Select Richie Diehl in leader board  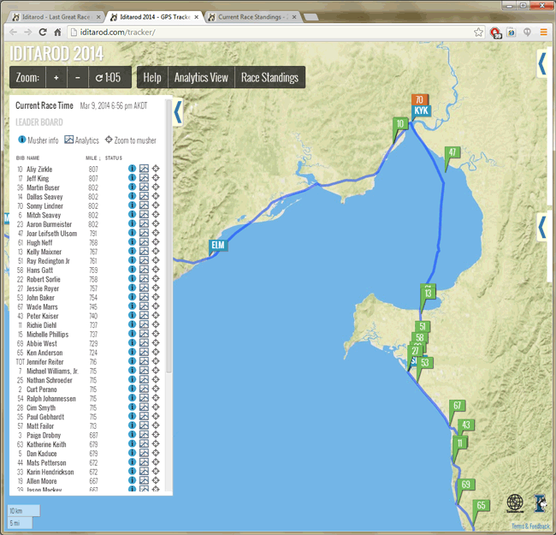tap(42, 325)
